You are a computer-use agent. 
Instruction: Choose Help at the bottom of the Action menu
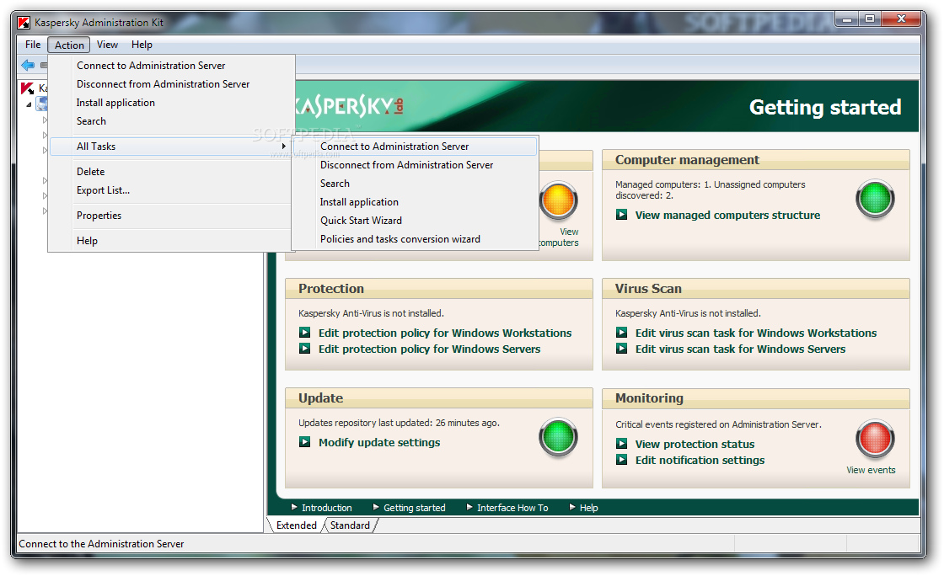(x=172, y=241)
